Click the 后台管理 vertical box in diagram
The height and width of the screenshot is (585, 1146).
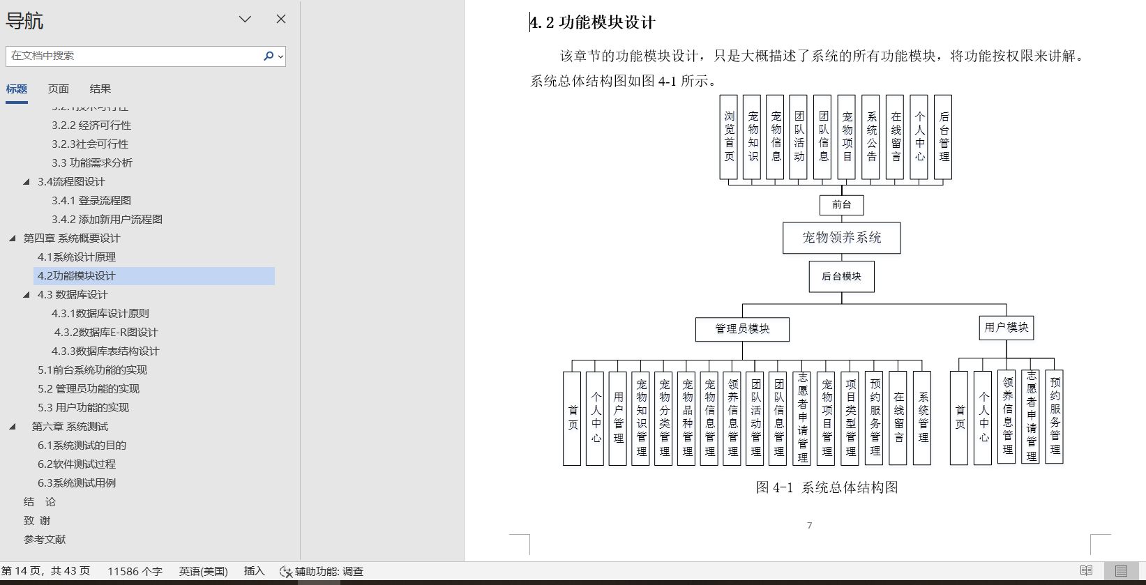pos(943,137)
